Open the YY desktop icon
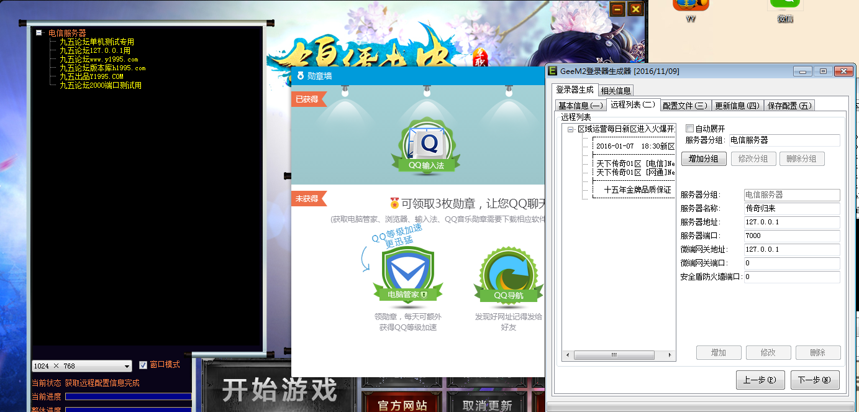859x412 pixels. (x=691, y=5)
